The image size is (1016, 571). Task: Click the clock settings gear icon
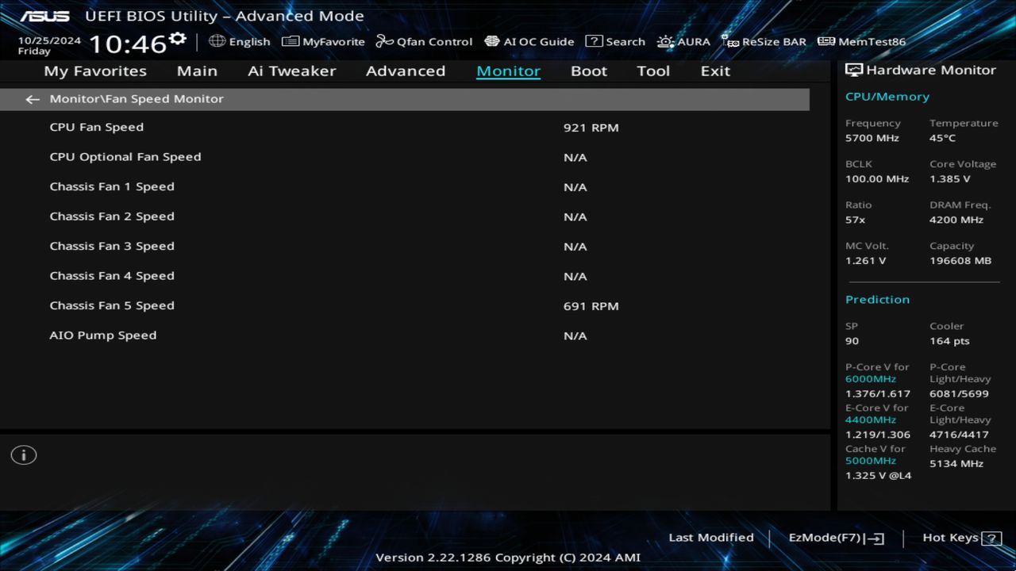(x=177, y=37)
